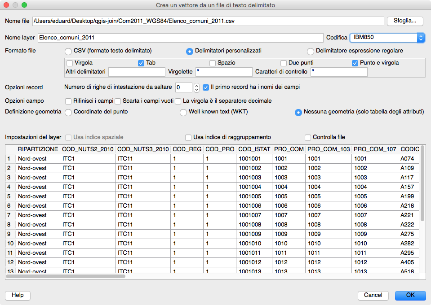Select Nessuna geometria radio option
431x305 pixels.
[x=298, y=112]
